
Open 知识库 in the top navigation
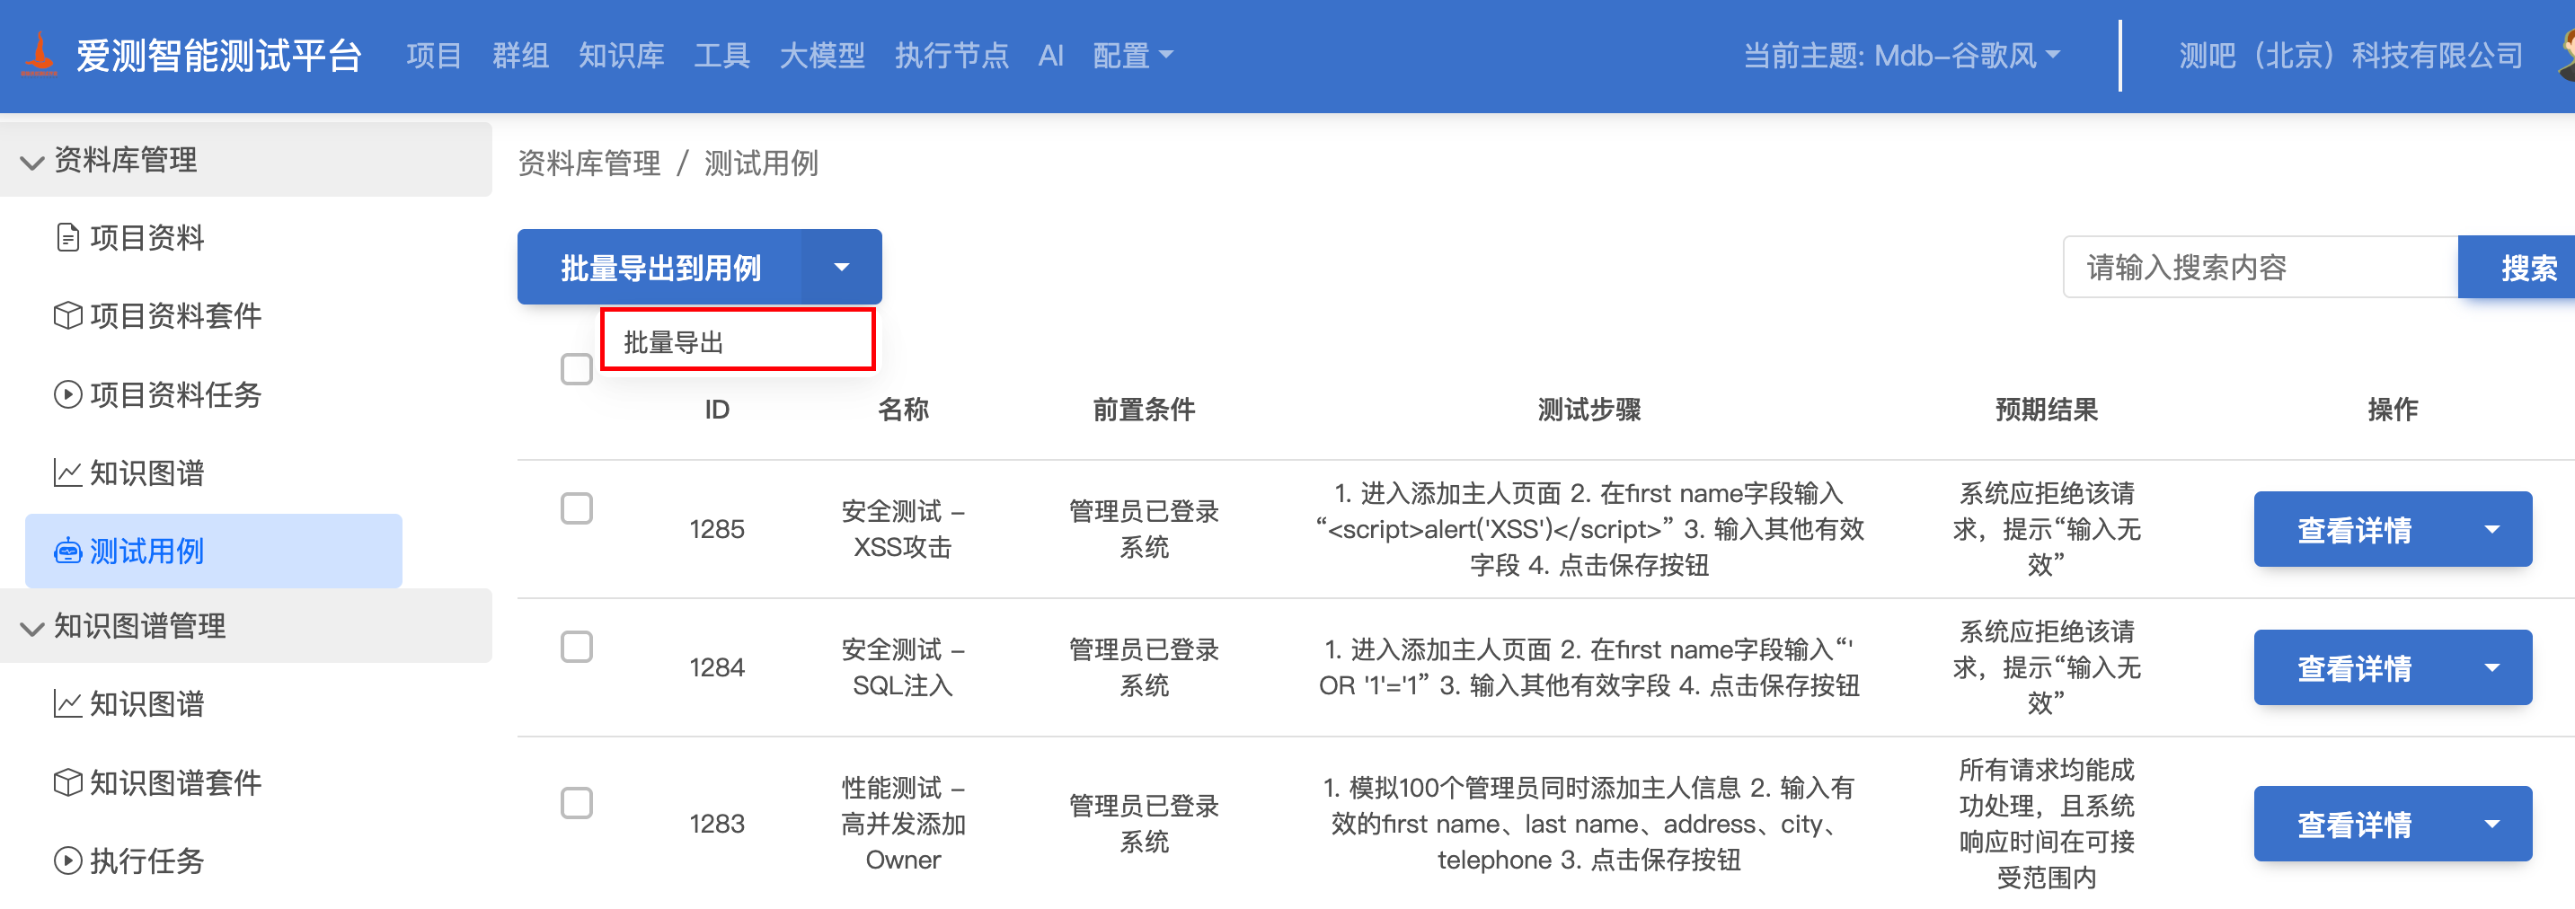click(621, 55)
